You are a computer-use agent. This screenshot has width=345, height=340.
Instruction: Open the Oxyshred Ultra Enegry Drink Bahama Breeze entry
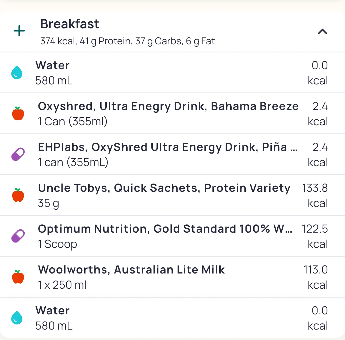pos(168,106)
